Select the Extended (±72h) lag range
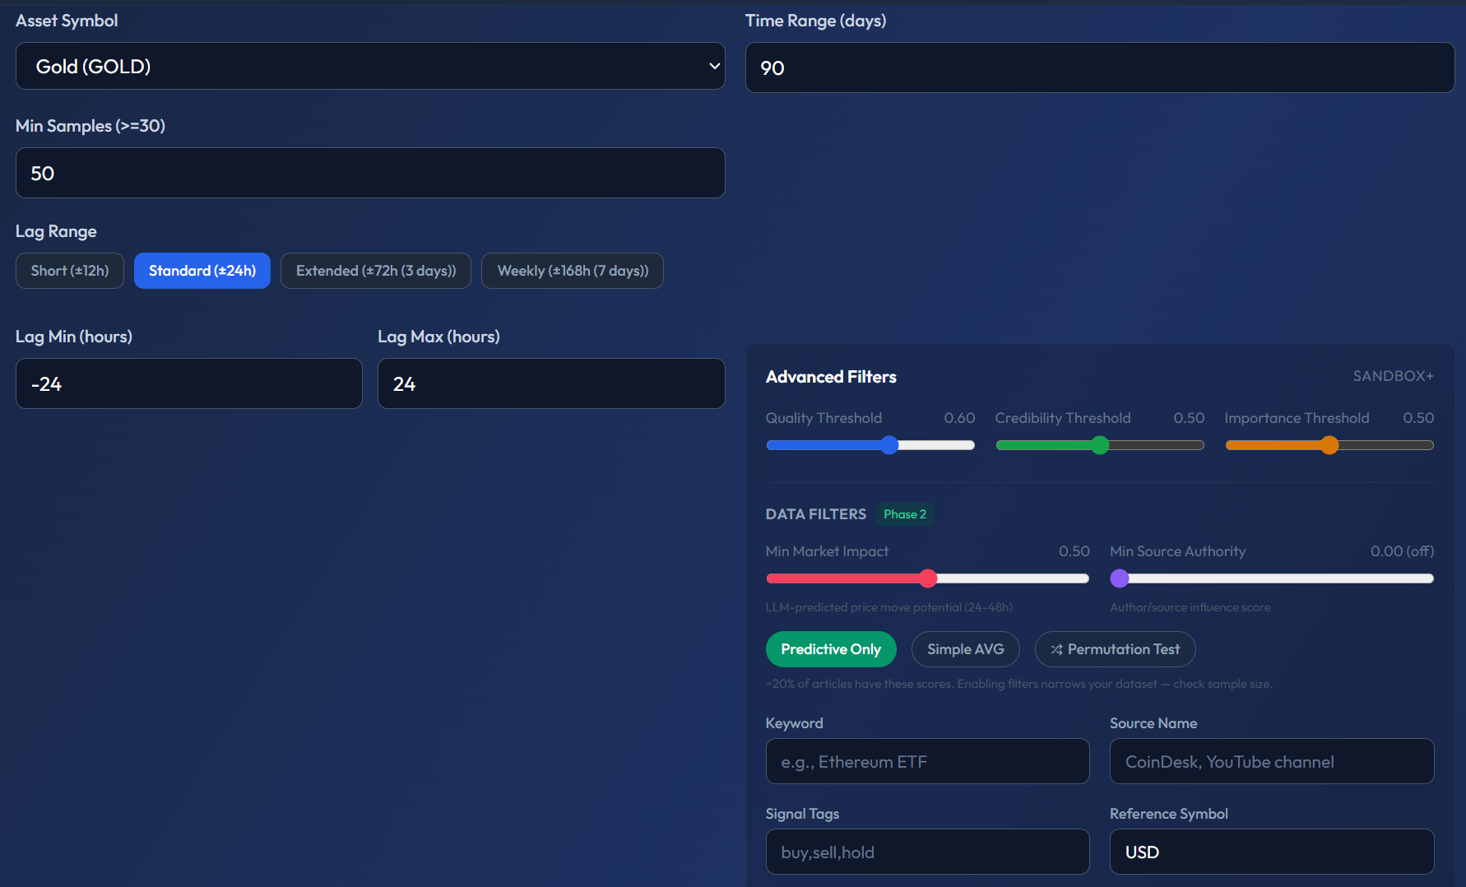The width and height of the screenshot is (1466, 887). [375, 270]
